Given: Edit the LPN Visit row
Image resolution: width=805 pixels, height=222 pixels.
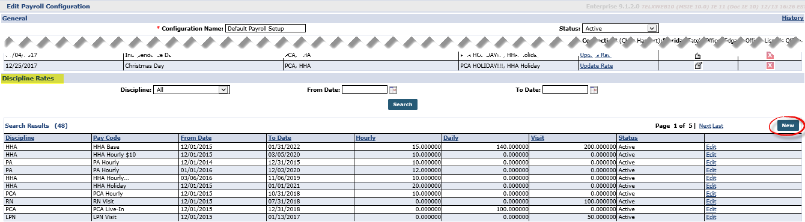Looking at the screenshot, I should coord(711,217).
